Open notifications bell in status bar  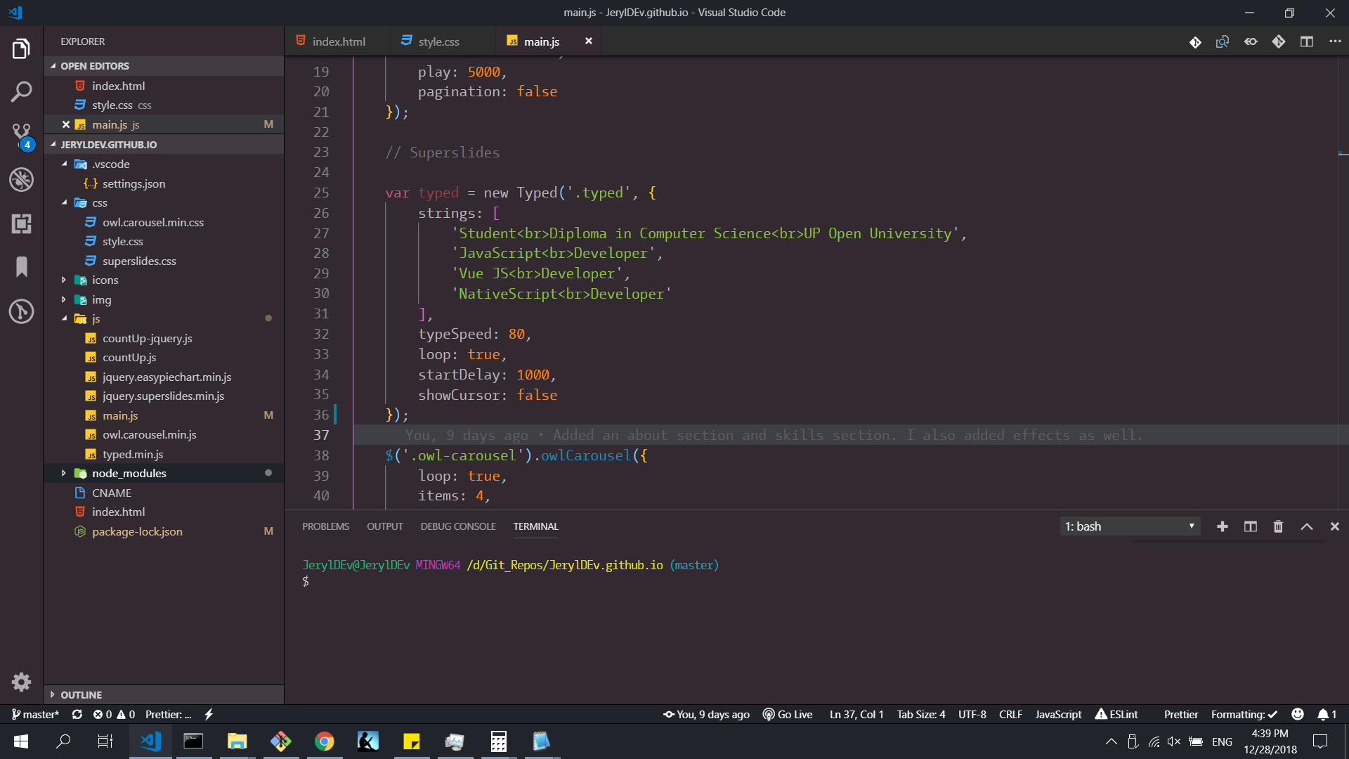(1327, 714)
